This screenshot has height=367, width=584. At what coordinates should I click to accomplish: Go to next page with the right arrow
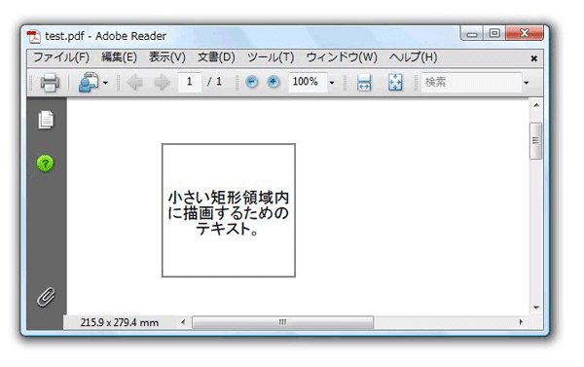point(163,83)
